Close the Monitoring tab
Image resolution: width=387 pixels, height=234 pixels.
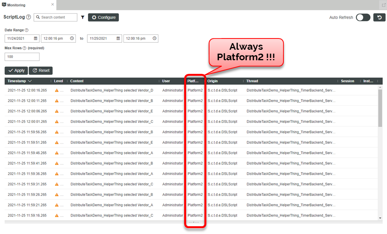coord(53,4)
